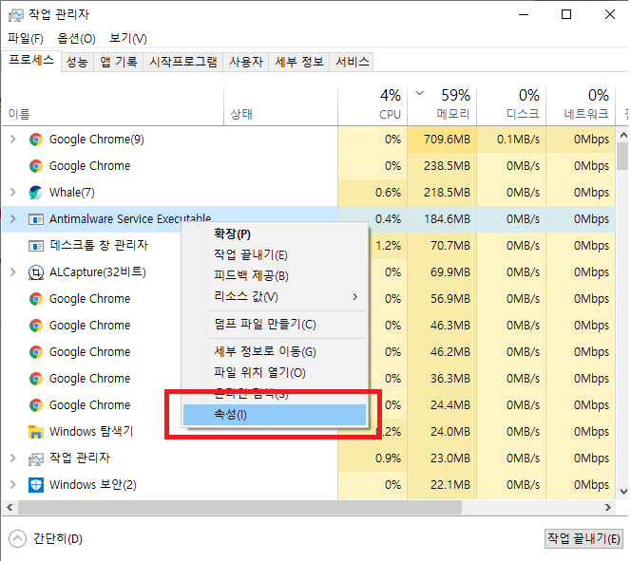Click the Whale(7) browser icon
This screenshot has height=561, width=631.
tap(36, 193)
